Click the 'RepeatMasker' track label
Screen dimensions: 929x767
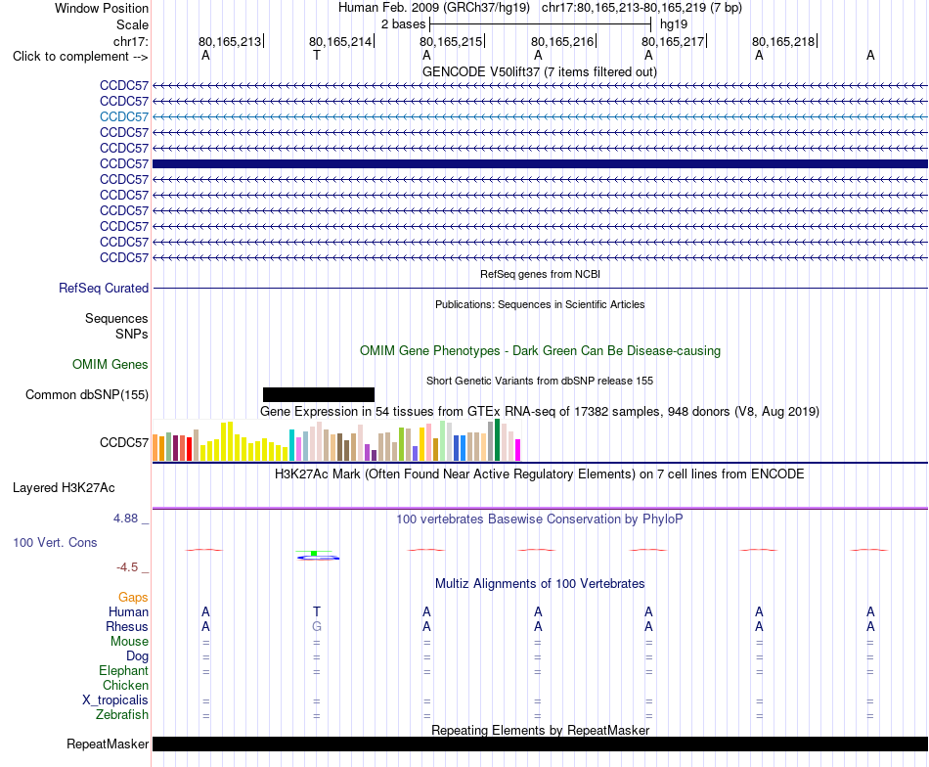(x=108, y=744)
